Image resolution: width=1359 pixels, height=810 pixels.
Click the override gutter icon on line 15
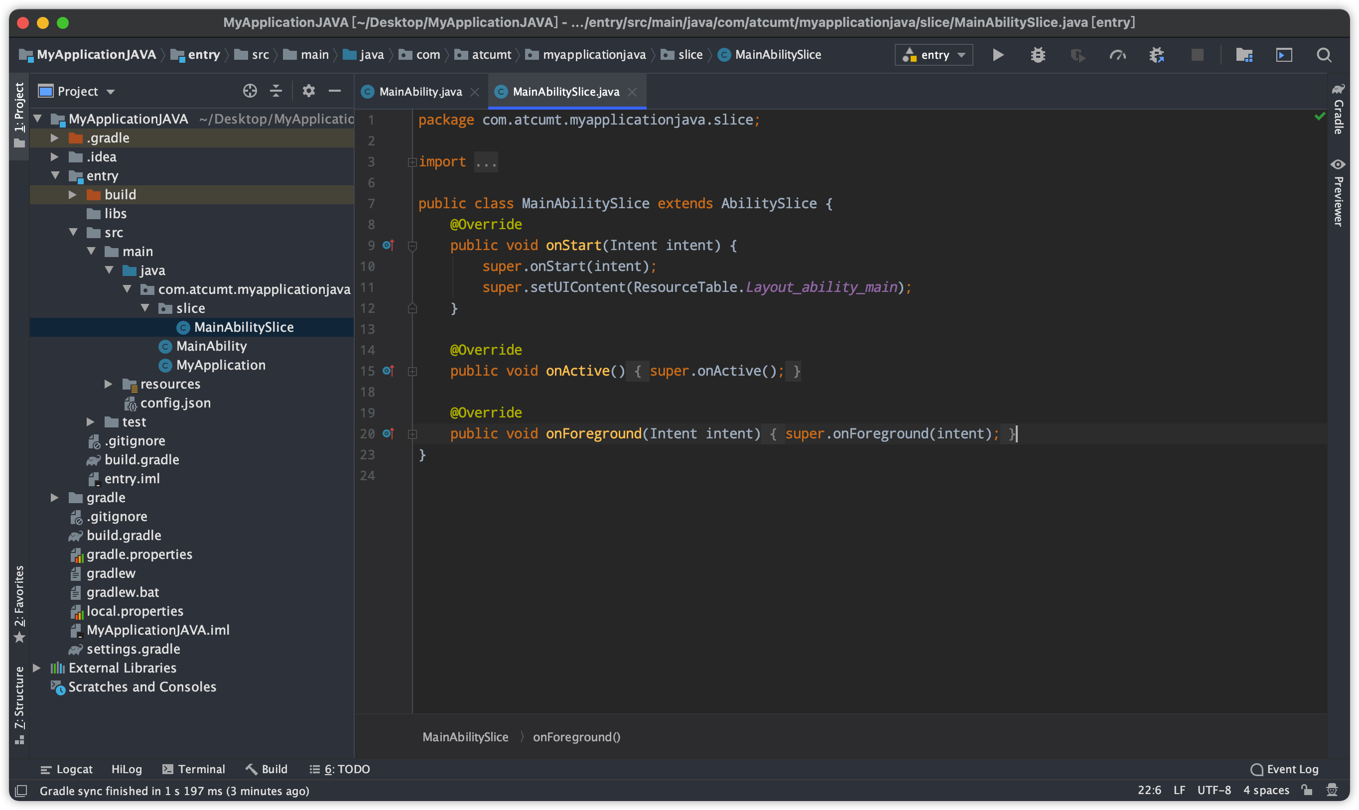388,371
